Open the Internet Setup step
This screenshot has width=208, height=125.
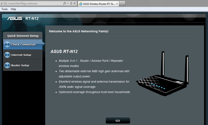23,55
